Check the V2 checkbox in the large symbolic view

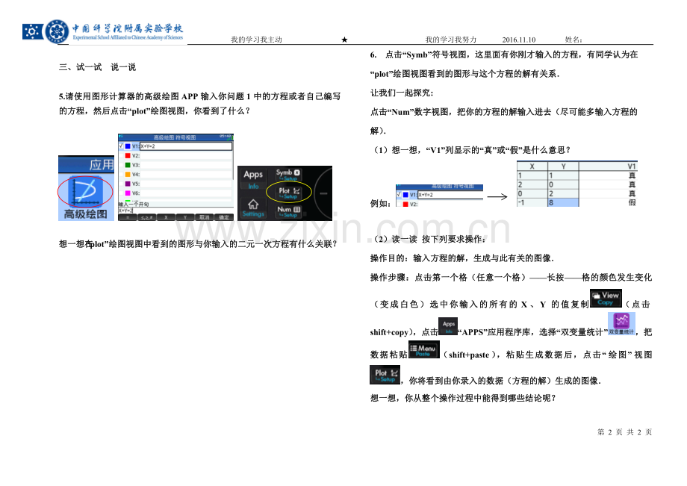click(x=121, y=155)
